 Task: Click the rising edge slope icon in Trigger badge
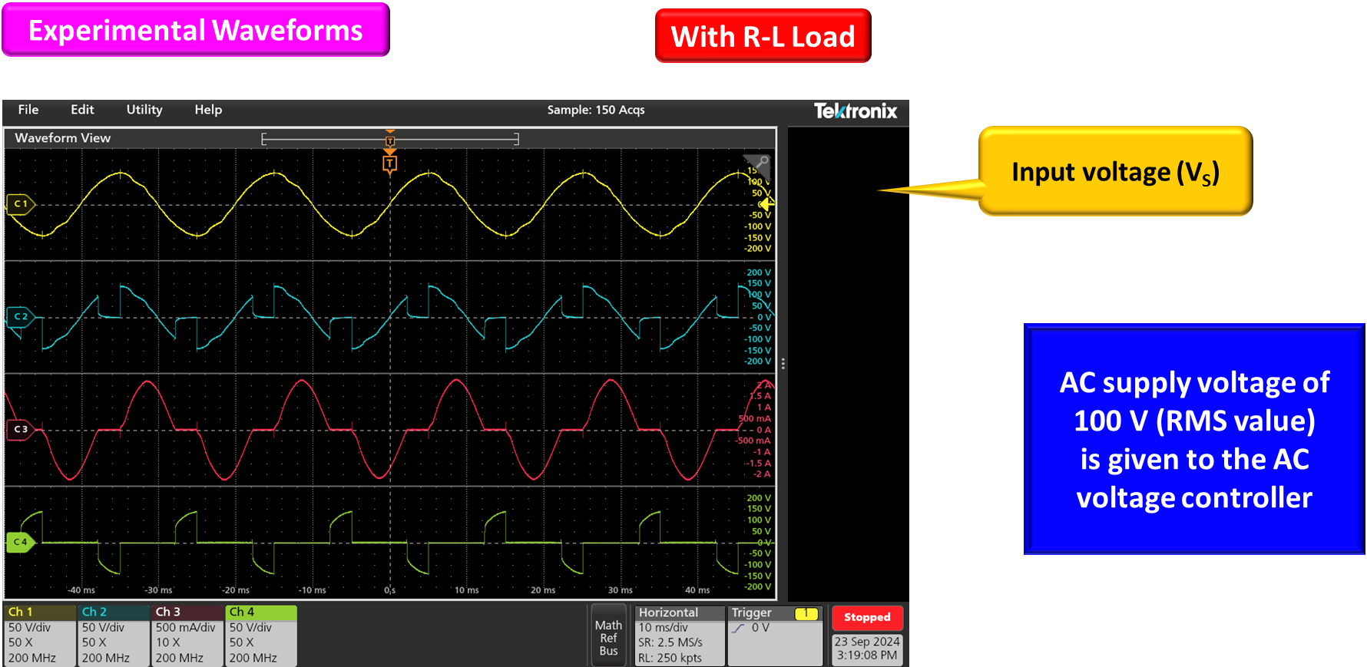click(x=739, y=628)
